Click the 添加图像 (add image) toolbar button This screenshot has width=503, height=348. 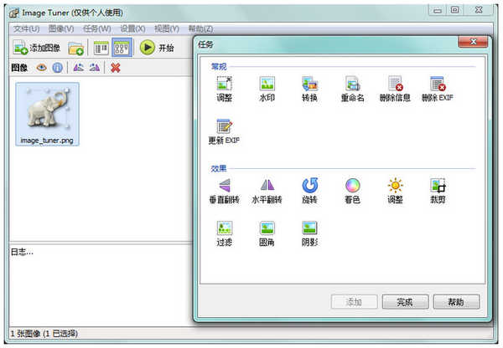tap(37, 48)
